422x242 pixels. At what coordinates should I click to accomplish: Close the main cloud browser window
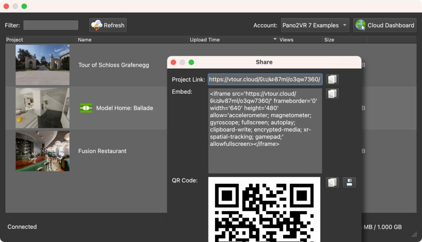click(6, 6)
